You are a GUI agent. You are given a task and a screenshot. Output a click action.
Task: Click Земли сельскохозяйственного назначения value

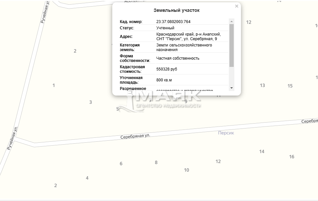pos(184,47)
